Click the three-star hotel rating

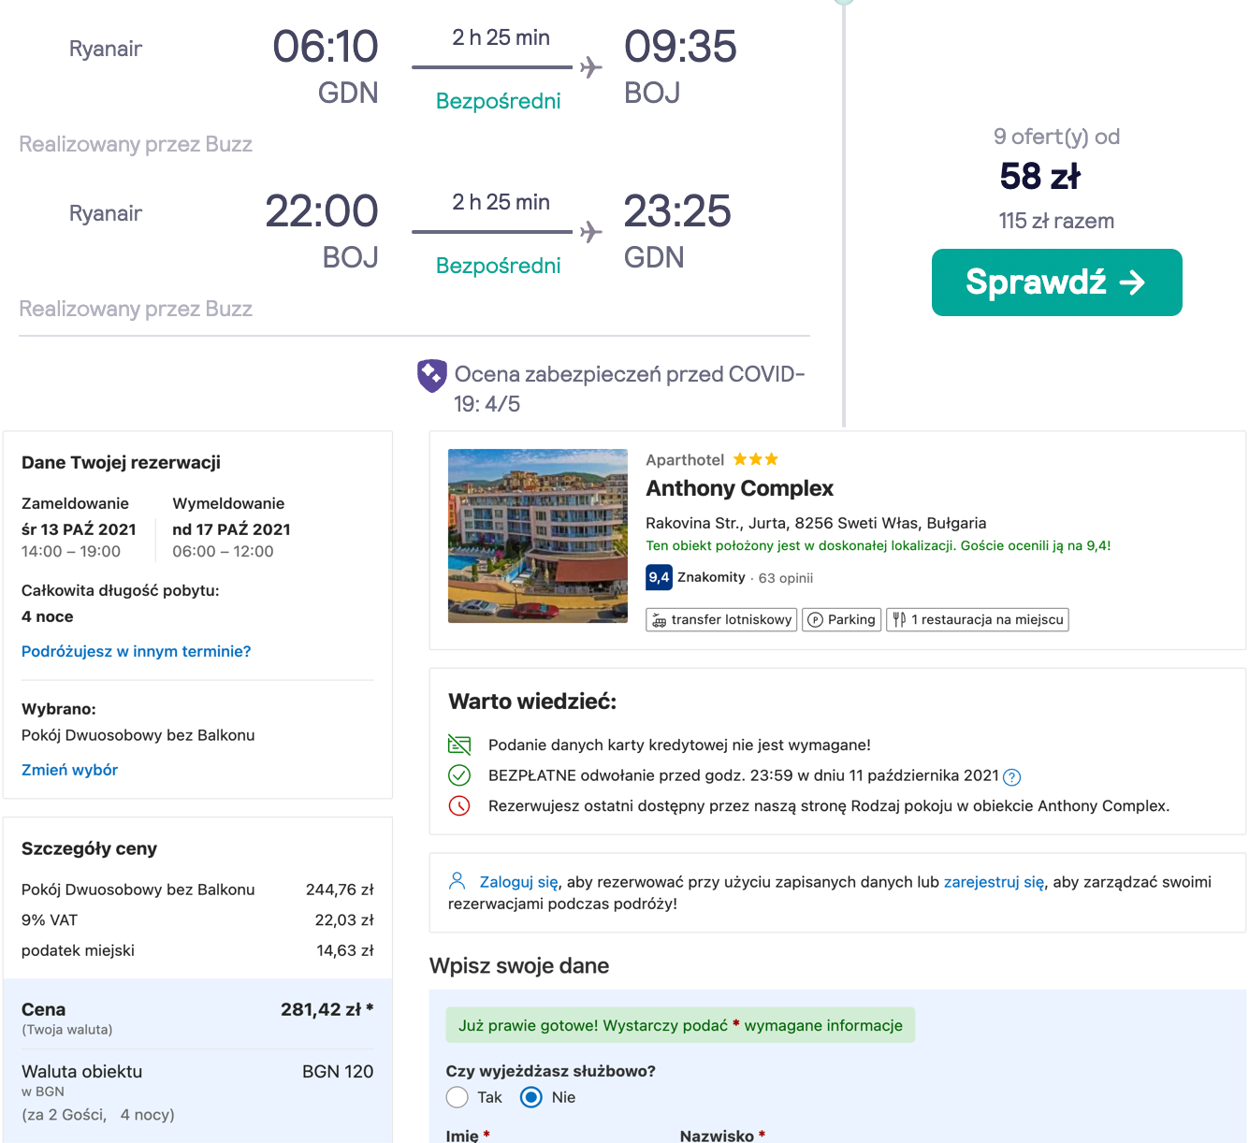(x=755, y=459)
